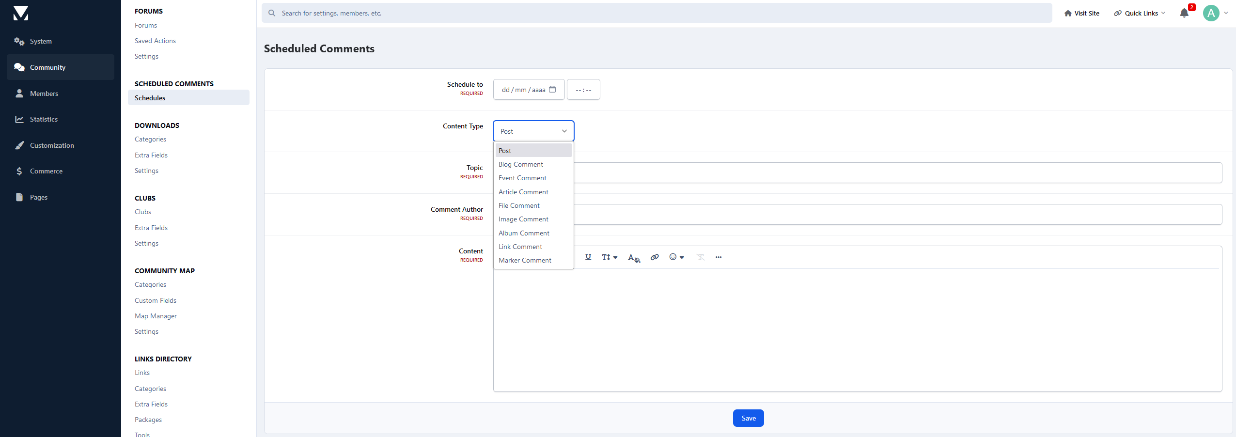Open Saved Actions under Forums
1236x437 pixels.
coord(155,41)
